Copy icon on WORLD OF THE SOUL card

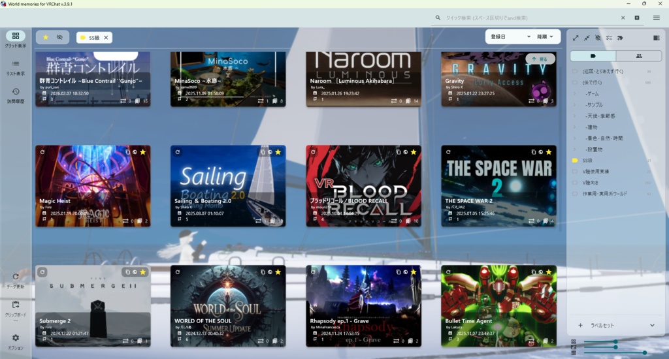pyautogui.click(x=263, y=272)
